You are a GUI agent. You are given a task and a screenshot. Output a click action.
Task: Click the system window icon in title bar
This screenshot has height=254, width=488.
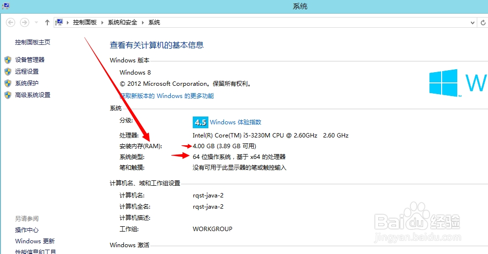5,6
